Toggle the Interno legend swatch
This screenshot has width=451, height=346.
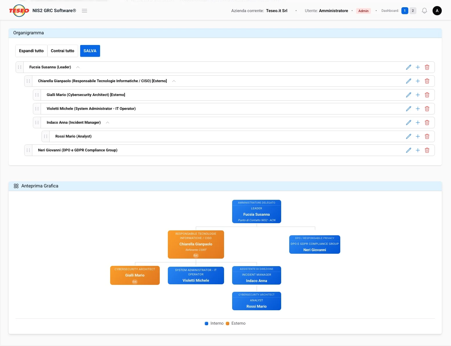click(x=206, y=324)
